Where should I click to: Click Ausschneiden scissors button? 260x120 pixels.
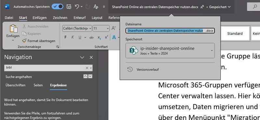[x=35, y=27]
